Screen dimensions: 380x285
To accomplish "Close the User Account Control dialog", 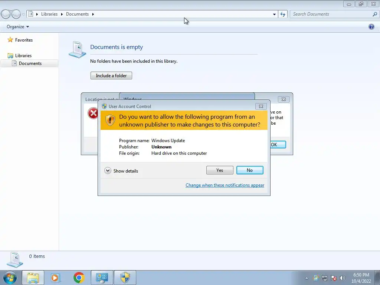I will click(261, 106).
